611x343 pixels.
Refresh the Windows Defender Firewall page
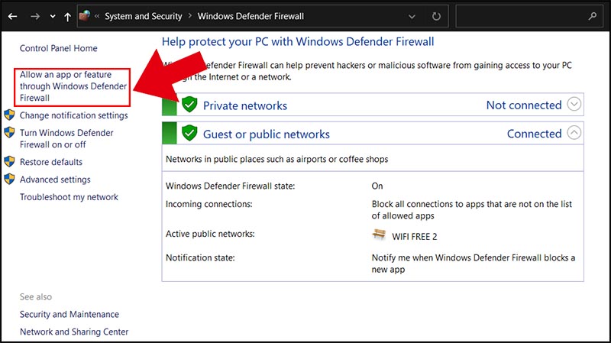(x=436, y=16)
